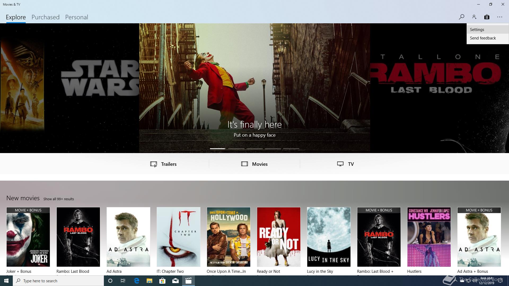This screenshot has width=509, height=286.
Task: Select the third carousel page indicator
Action: pos(254,149)
